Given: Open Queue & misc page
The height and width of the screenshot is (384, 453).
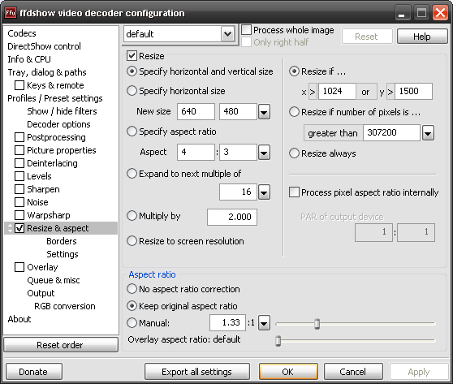Looking at the screenshot, I should tap(54, 280).
